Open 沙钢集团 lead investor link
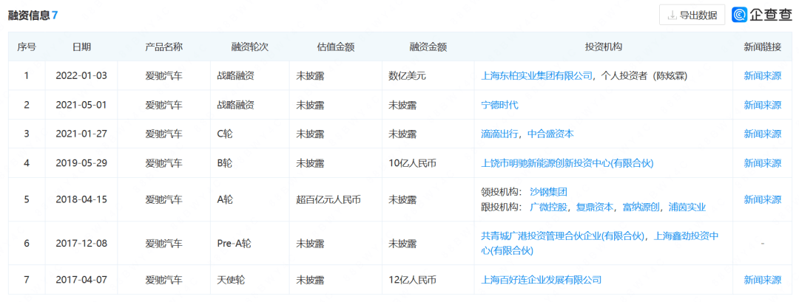This screenshot has width=799, height=302. click(x=548, y=192)
